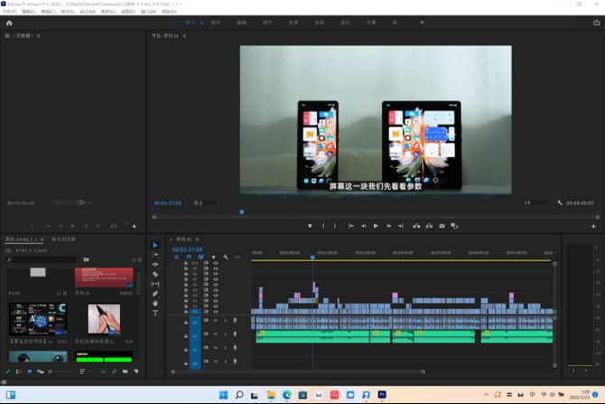Viewport: 605px width, 404px height.
Task: Select the Pen tool
Action: (x=155, y=294)
